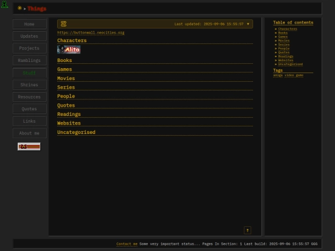
Task: Open the Links page
Action: pos(29,121)
